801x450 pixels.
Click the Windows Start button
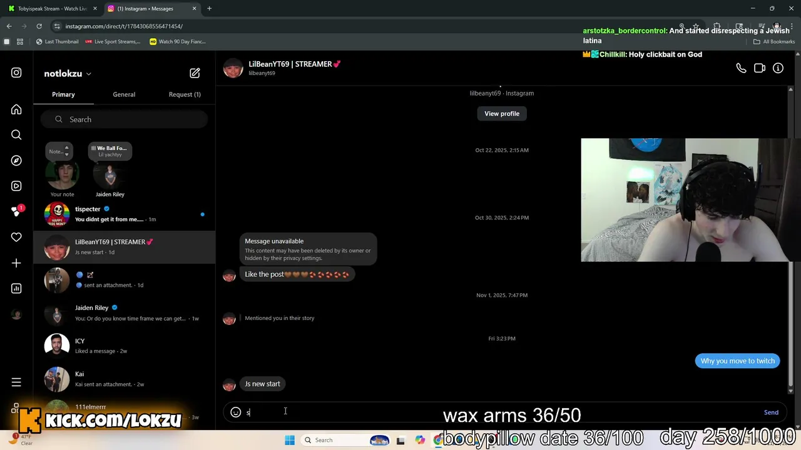point(290,440)
